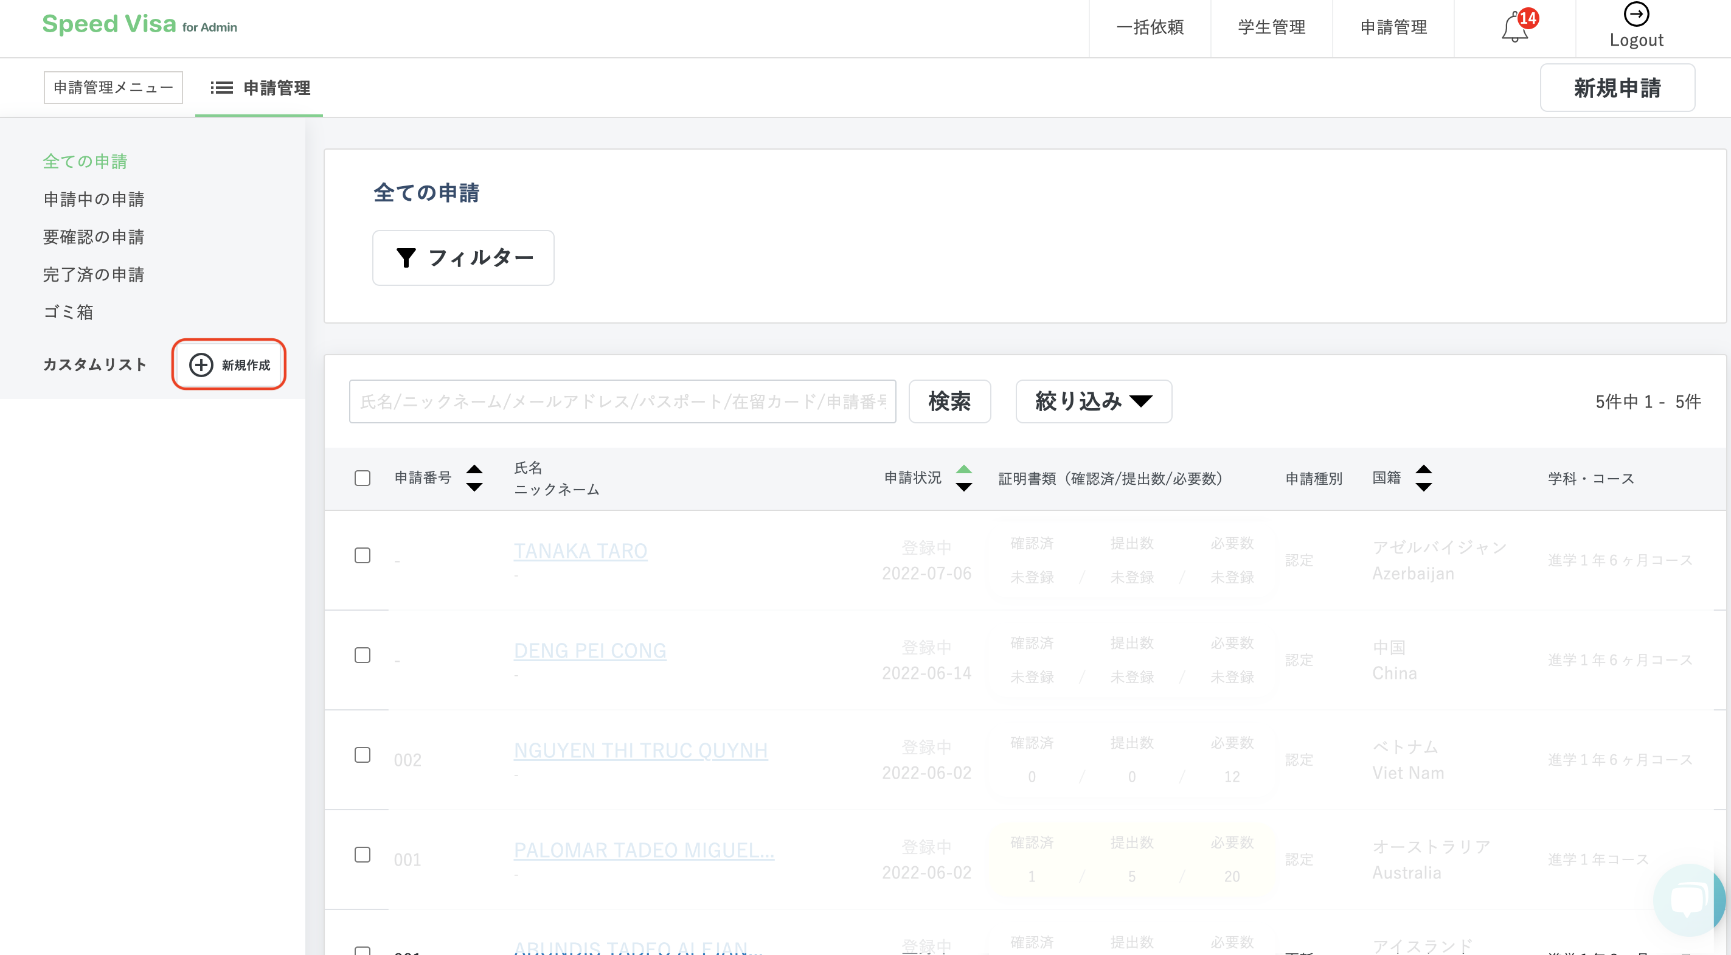1731x955 pixels.
Task: Open PALOMAR TADEO MIGUEL link
Action: tap(643, 850)
